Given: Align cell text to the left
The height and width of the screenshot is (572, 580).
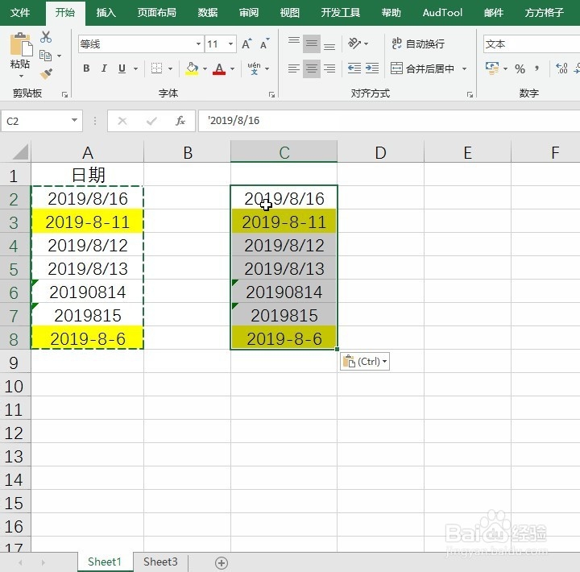Looking at the screenshot, I should click(x=294, y=68).
